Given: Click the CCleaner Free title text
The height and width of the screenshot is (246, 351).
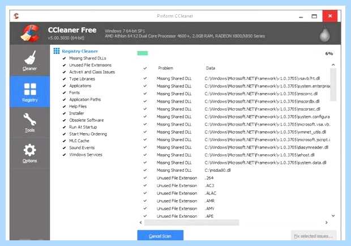Looking at the screenshot, I should (72, 30).
